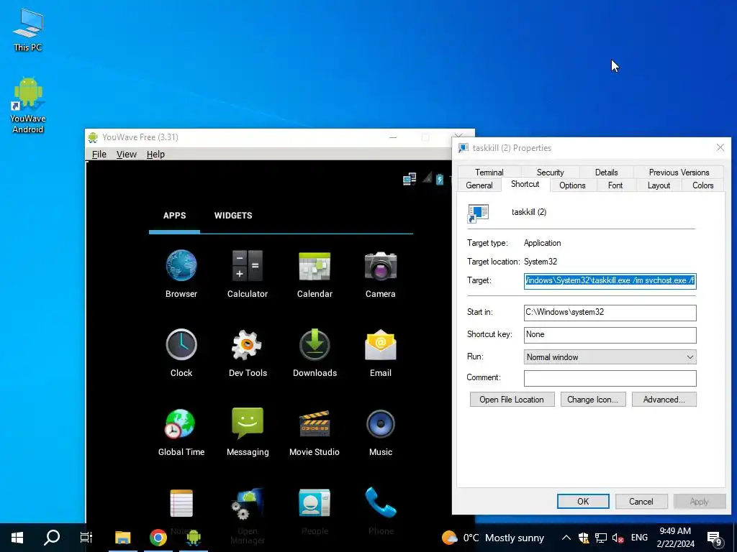
Task: Click the Android battery status icon
Action: pyautogui.click(x=440, y=179)
